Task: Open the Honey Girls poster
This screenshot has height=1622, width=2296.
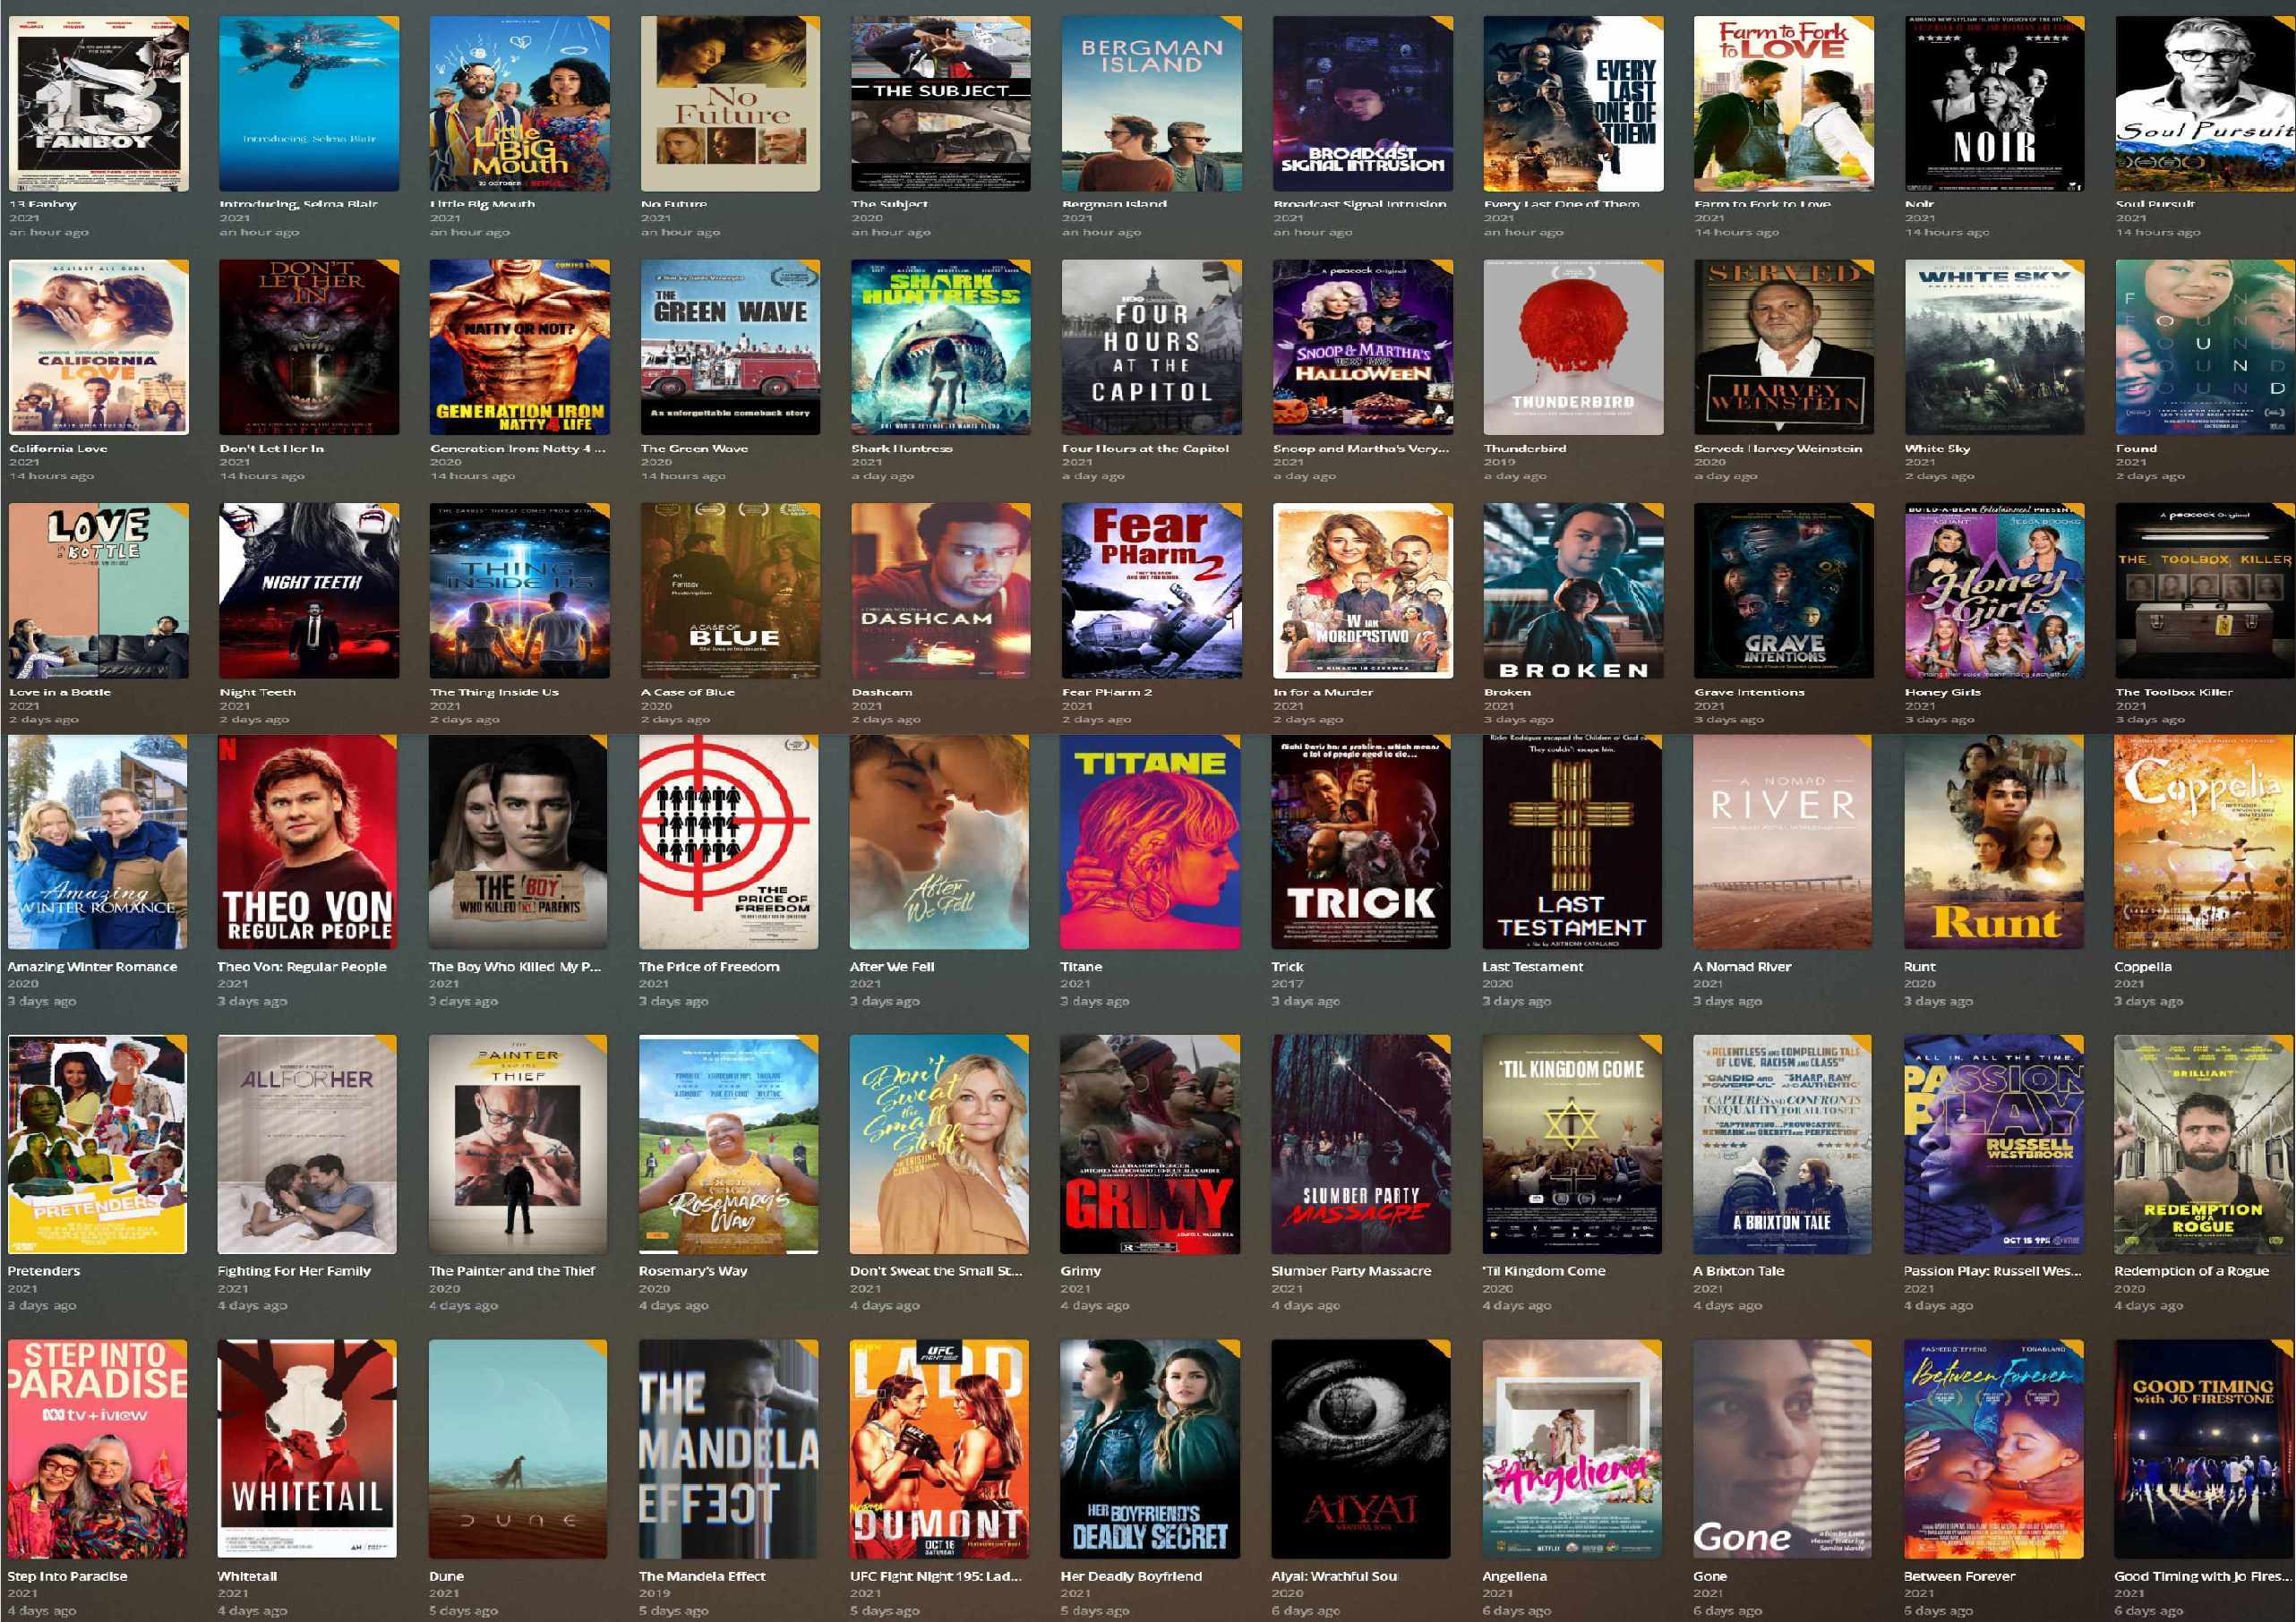Action: pyautogui.click(x=1994, y=590)
